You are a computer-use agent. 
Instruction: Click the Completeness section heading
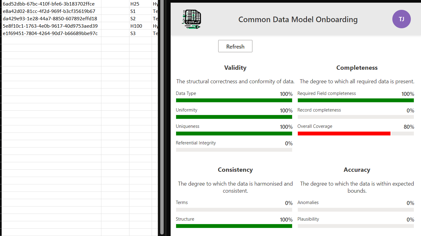pos(357,68)
